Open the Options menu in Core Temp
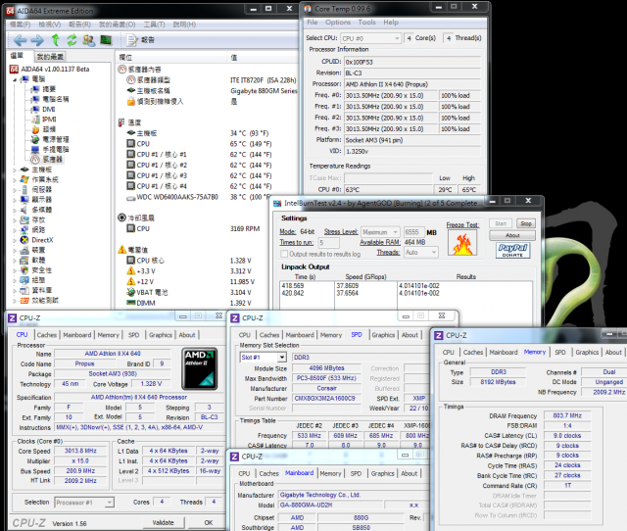The width and height of the screenshot is (627, 531). click(337, 23)
